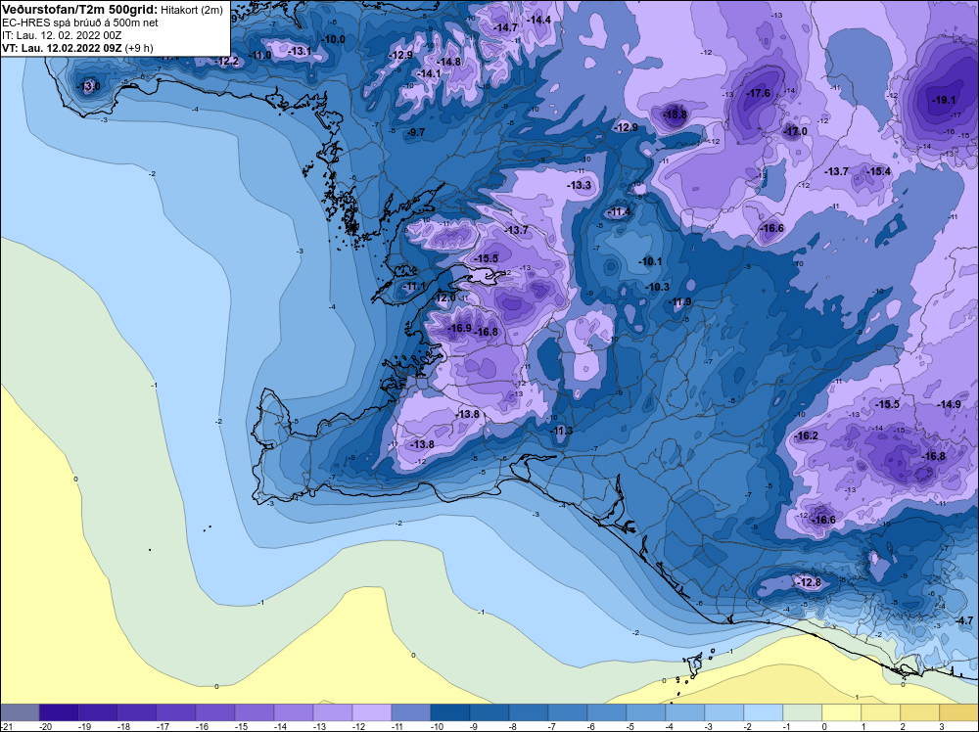Click the 'VT: Lau. 12.02.2022 09Z (+9 h)' line
979x732 pixels.
point(77,48)
